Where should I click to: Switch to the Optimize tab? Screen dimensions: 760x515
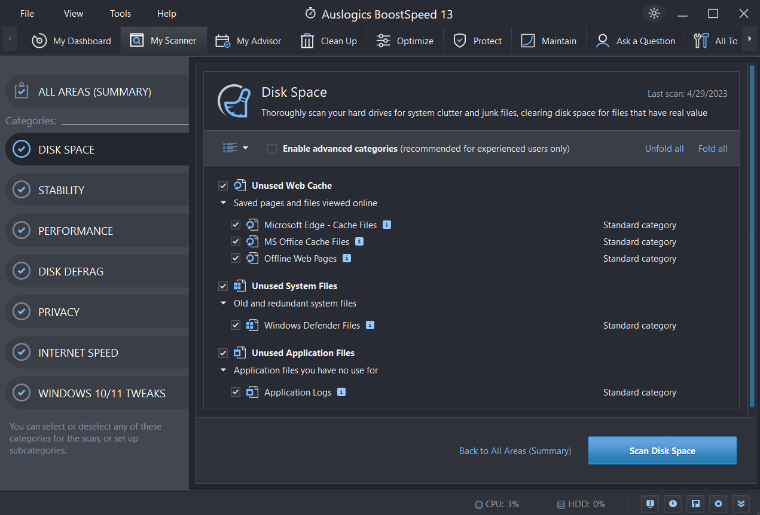405,41
